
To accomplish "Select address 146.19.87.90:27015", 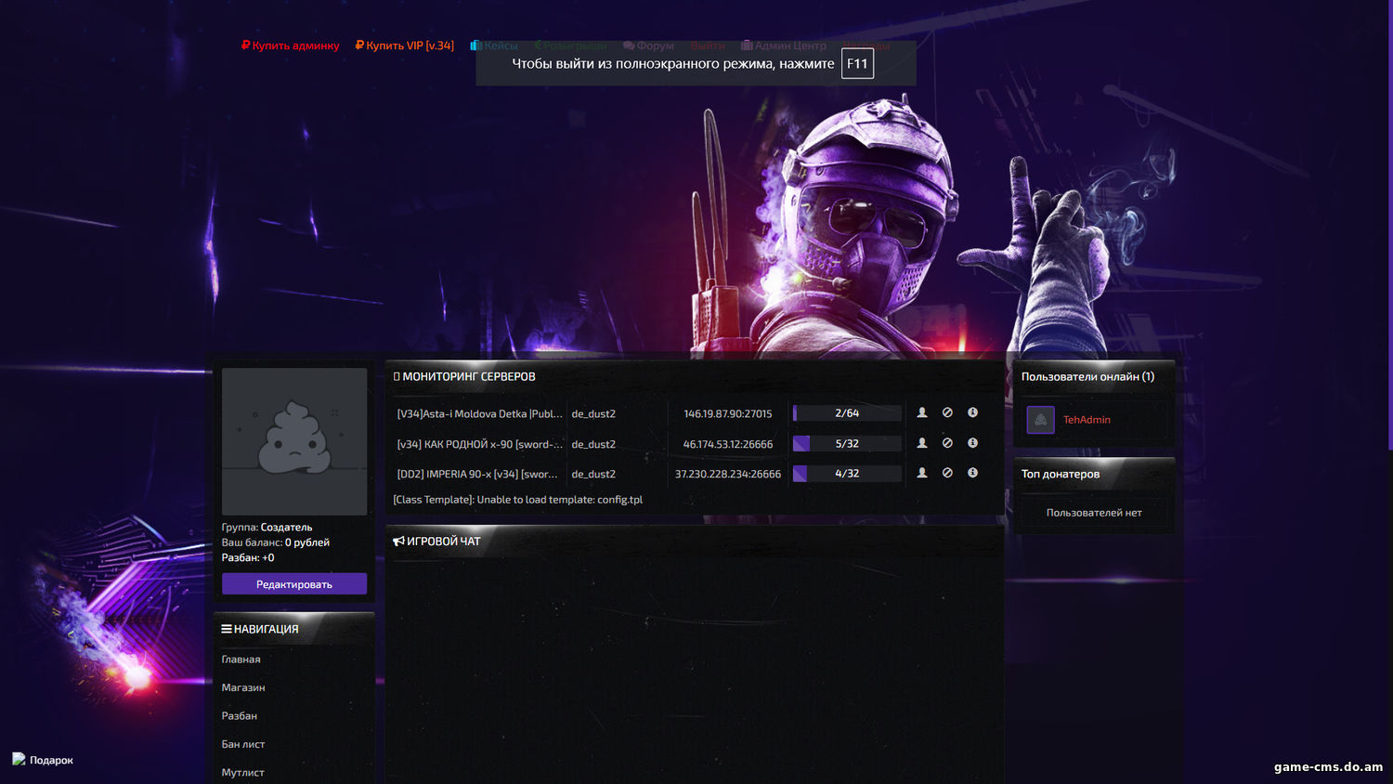I will tap(728, 413).
